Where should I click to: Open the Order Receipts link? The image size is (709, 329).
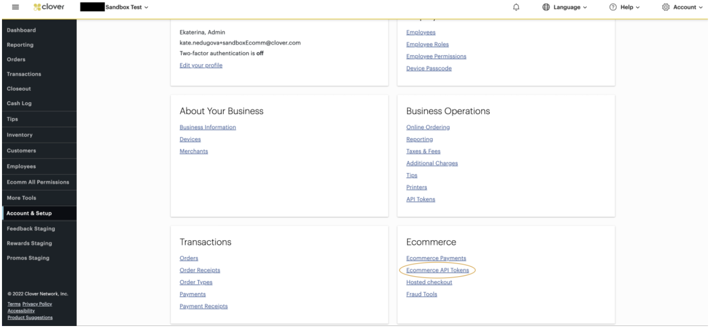tap(199, 270)
